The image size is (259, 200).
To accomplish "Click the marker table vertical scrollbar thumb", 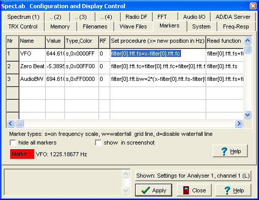I will [x=247, y=49].
